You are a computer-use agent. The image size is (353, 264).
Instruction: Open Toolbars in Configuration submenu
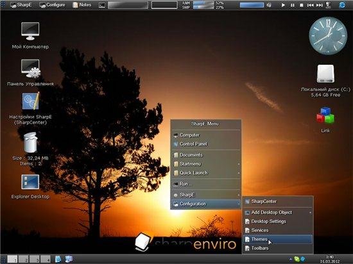278,248
